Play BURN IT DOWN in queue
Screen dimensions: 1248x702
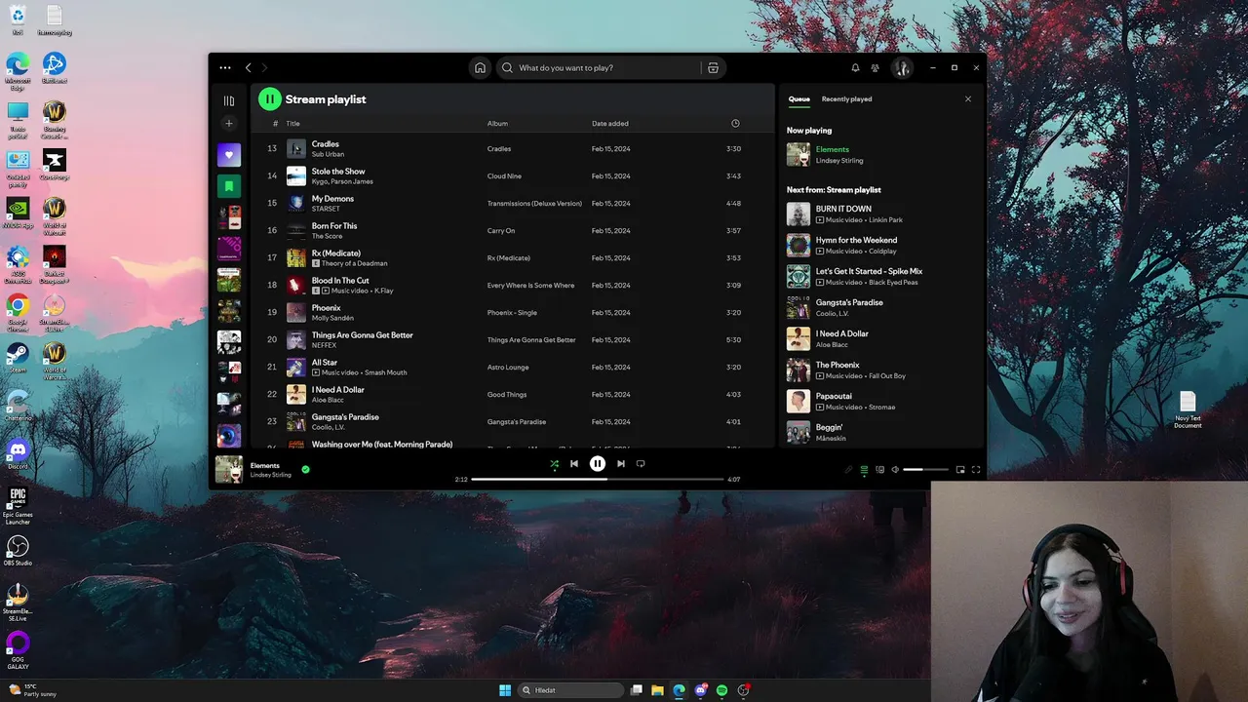[877, 214]
